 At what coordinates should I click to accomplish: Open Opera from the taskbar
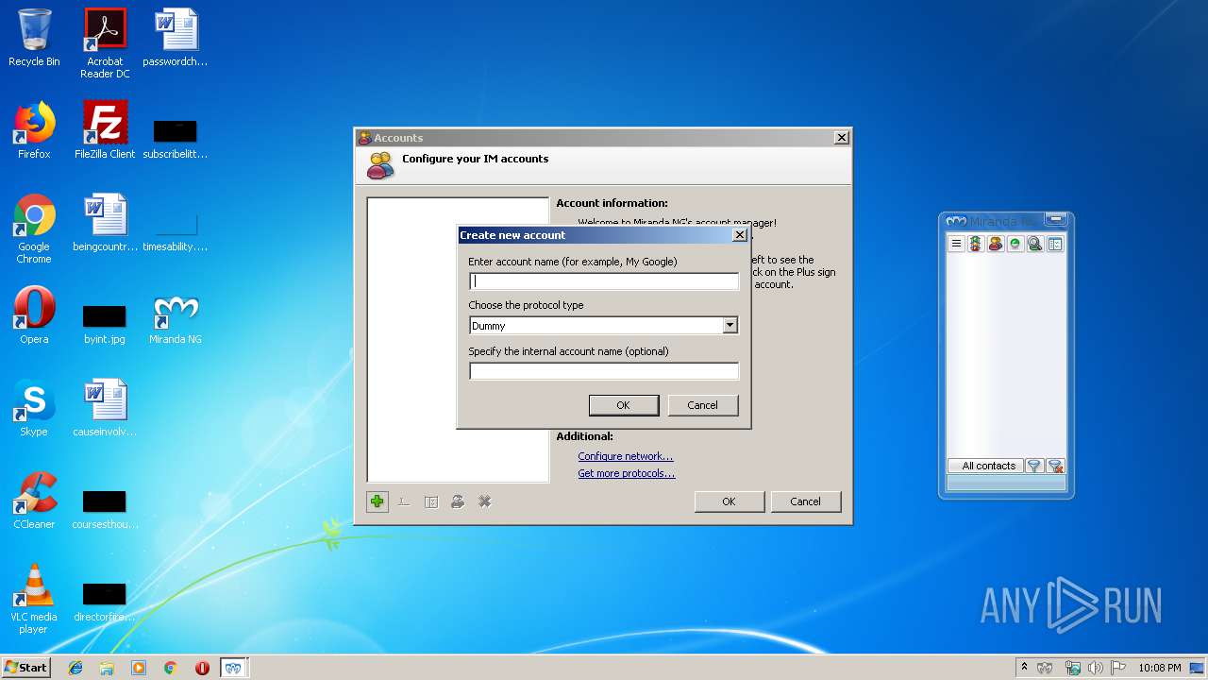pyautogui.click(x=202, y=668)
